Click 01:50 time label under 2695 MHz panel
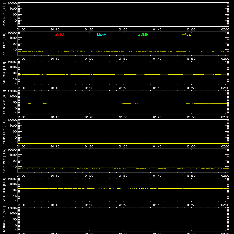Image resolution: width=234 pixels, height=234 pixels. coord(191,147)
